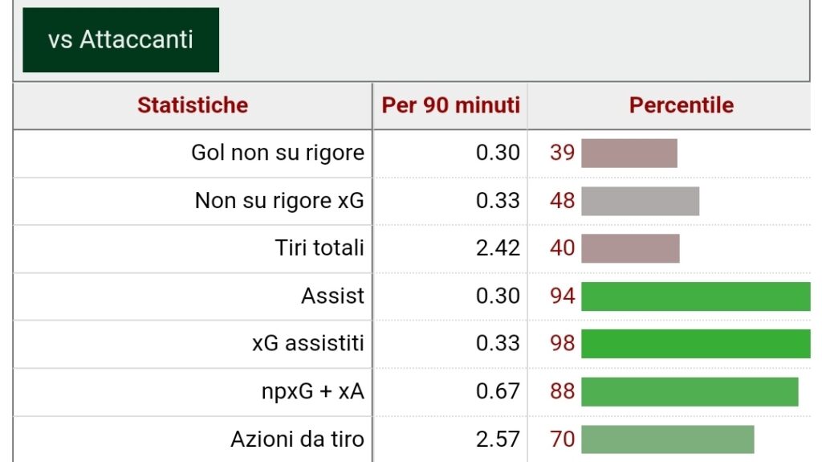Click the npxG + xA percentile 88 bar
Viewport: 822px width, 462px height.
tap(690, 391)
